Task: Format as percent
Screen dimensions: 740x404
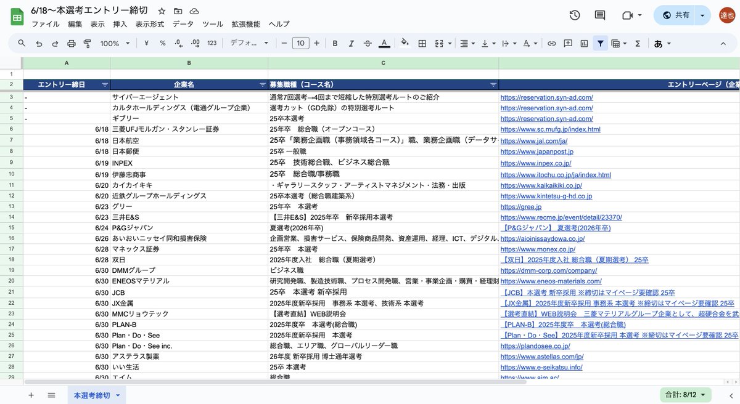Action: point(163,43)
